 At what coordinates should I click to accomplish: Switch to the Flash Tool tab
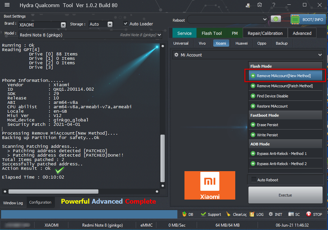212,33
